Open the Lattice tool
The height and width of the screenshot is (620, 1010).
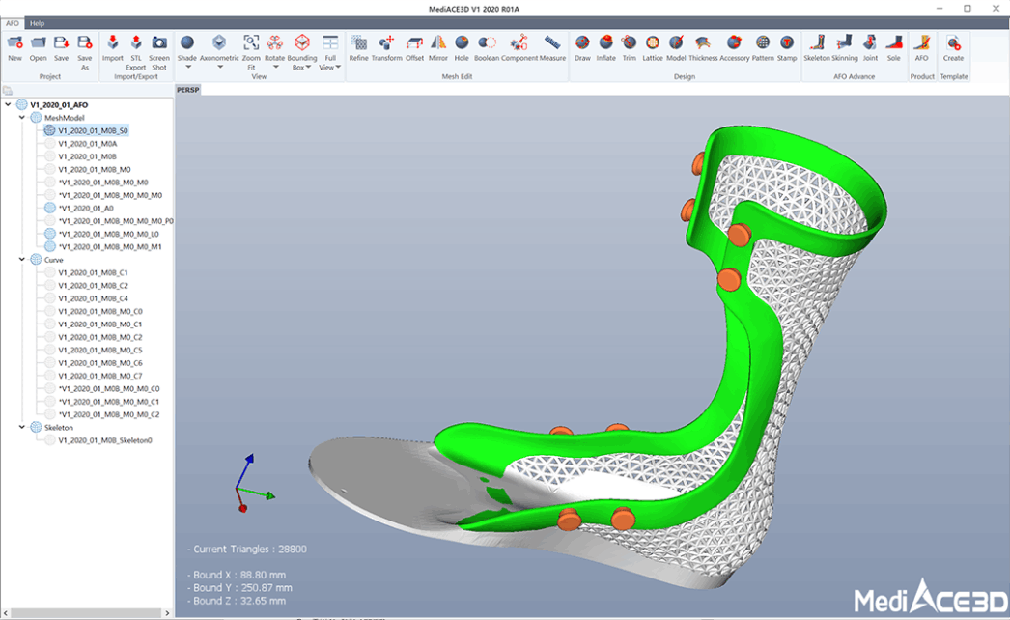point(653,43)
